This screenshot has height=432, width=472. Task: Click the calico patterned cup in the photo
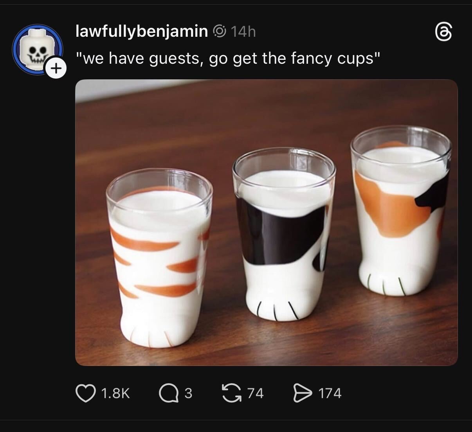pos(401,210)
